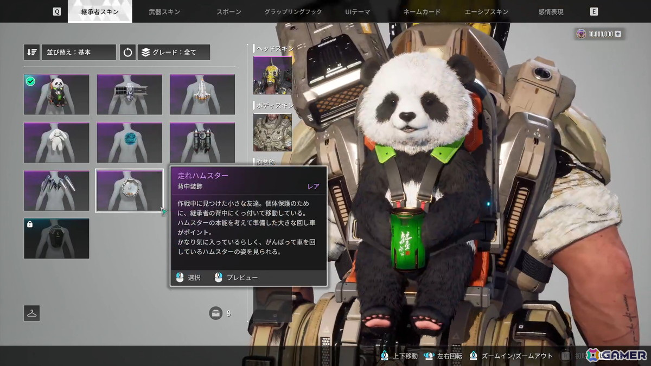
Task: Click the mouse icon beside プレビュー
Action: click(x=219, y=278)
